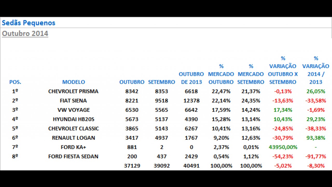This screenshot has height=187, width=332.
Task: Click Prisma's 22,47% market share
Action: [221, 91]
